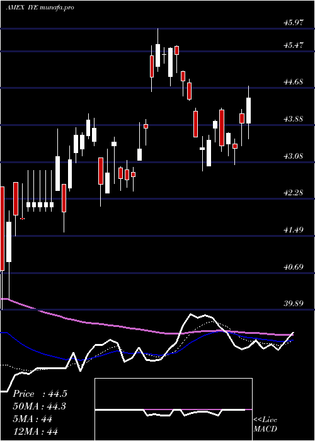Click the Price : 44.5 readout
This screenshot has width=315, height=441.
[x=40, y=394]
